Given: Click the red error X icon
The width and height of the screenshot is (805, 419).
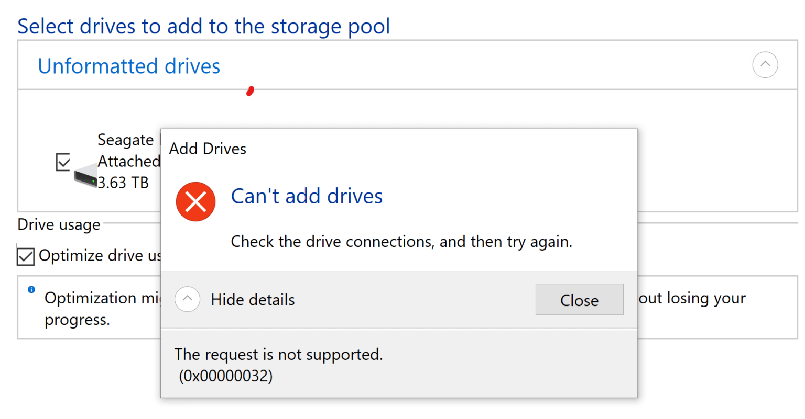Looking at the screenshot, I should coord(195,201).
